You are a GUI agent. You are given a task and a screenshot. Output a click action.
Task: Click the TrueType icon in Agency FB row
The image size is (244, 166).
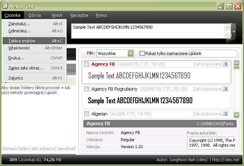click(226, 64)
